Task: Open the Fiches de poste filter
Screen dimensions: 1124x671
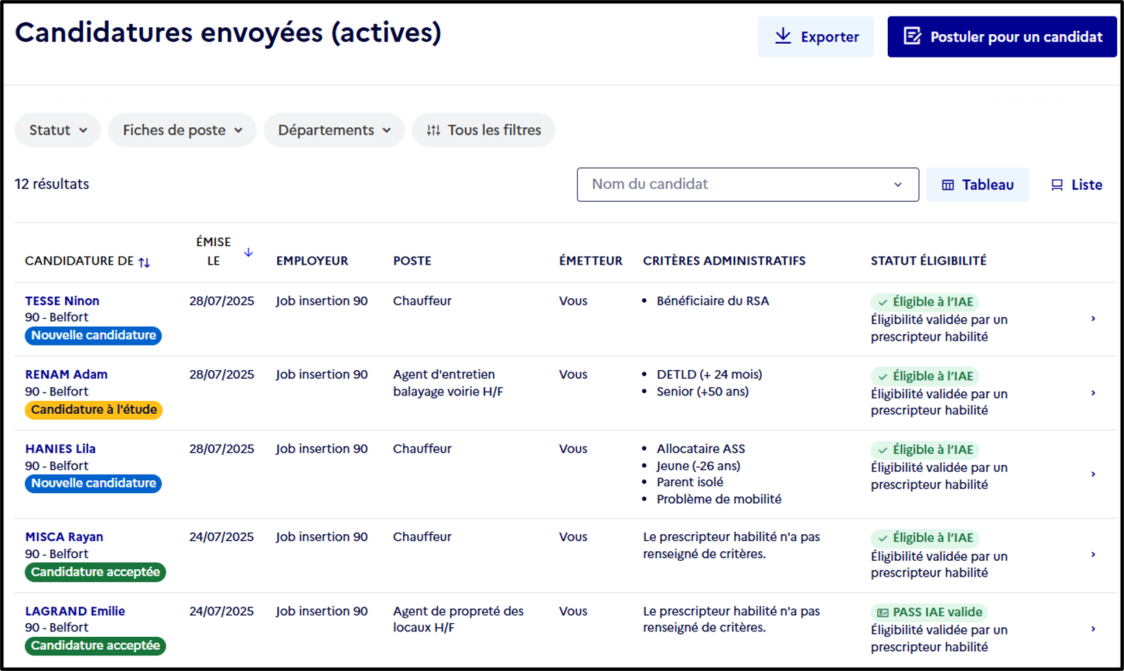Action: click(182, 130)
